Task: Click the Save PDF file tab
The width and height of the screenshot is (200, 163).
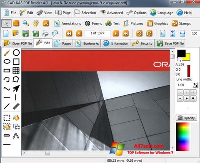Action: coord(170,44)
